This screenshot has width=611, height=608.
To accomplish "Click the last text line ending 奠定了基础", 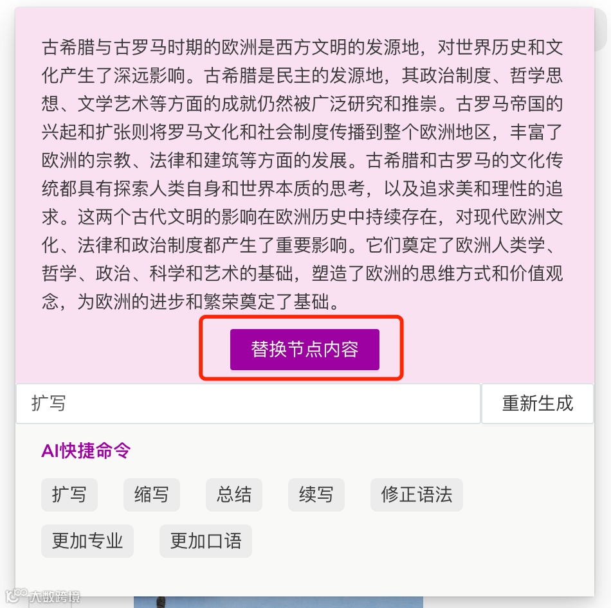I will coord(191,301).
